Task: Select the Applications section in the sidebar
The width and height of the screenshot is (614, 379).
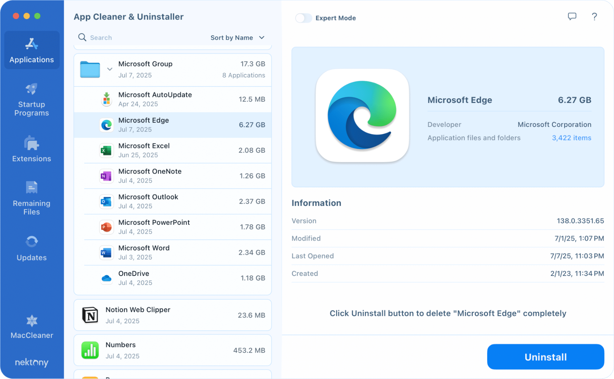Action: (x=31, y=50)
